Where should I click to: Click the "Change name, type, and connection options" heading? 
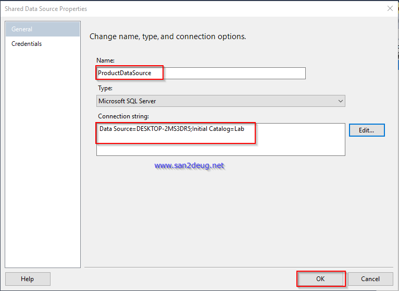[168, 37]
